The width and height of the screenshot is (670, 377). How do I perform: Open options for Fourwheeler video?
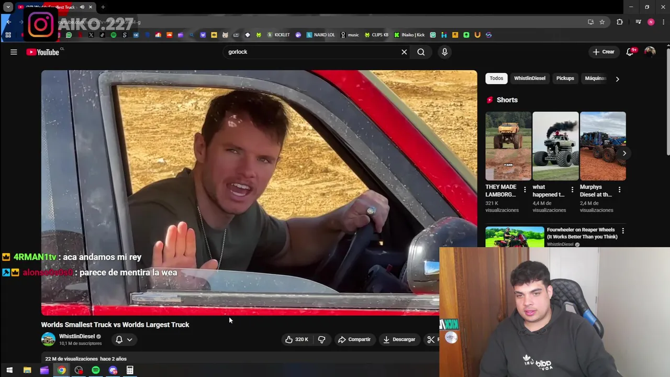click(x=622, y=231)
